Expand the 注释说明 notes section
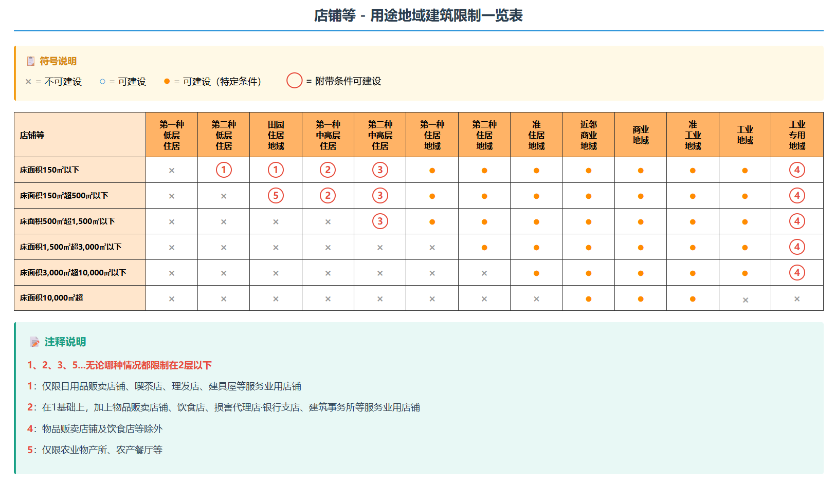Viewport: 835px width, 486px height. pos(65,341)
